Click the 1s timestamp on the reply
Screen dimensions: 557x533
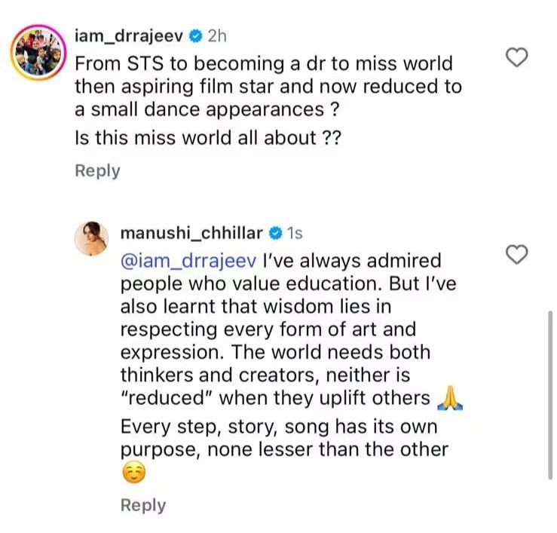tap(295, 232)
